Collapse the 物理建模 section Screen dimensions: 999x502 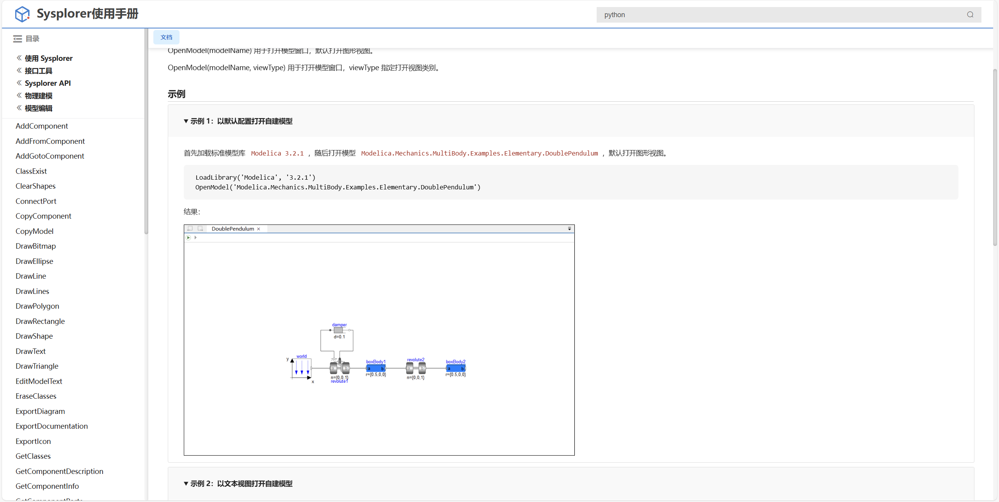pos(19,95)
